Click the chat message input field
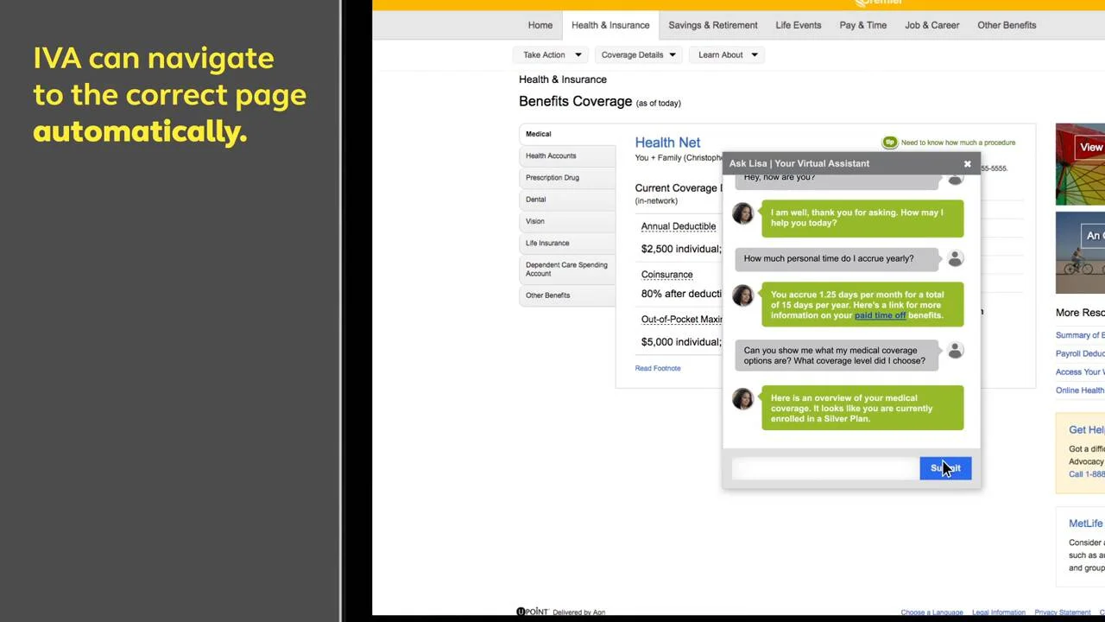Viewport: 1105px width, 622px height. tap(826, 468)
